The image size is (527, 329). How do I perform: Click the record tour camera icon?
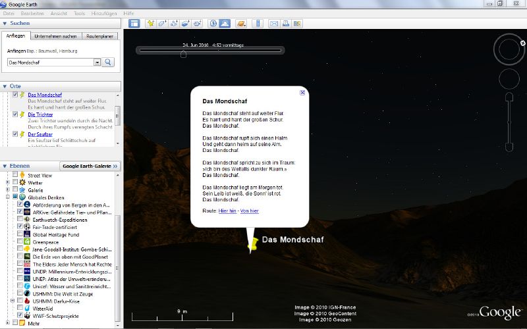tap(197, 24)
